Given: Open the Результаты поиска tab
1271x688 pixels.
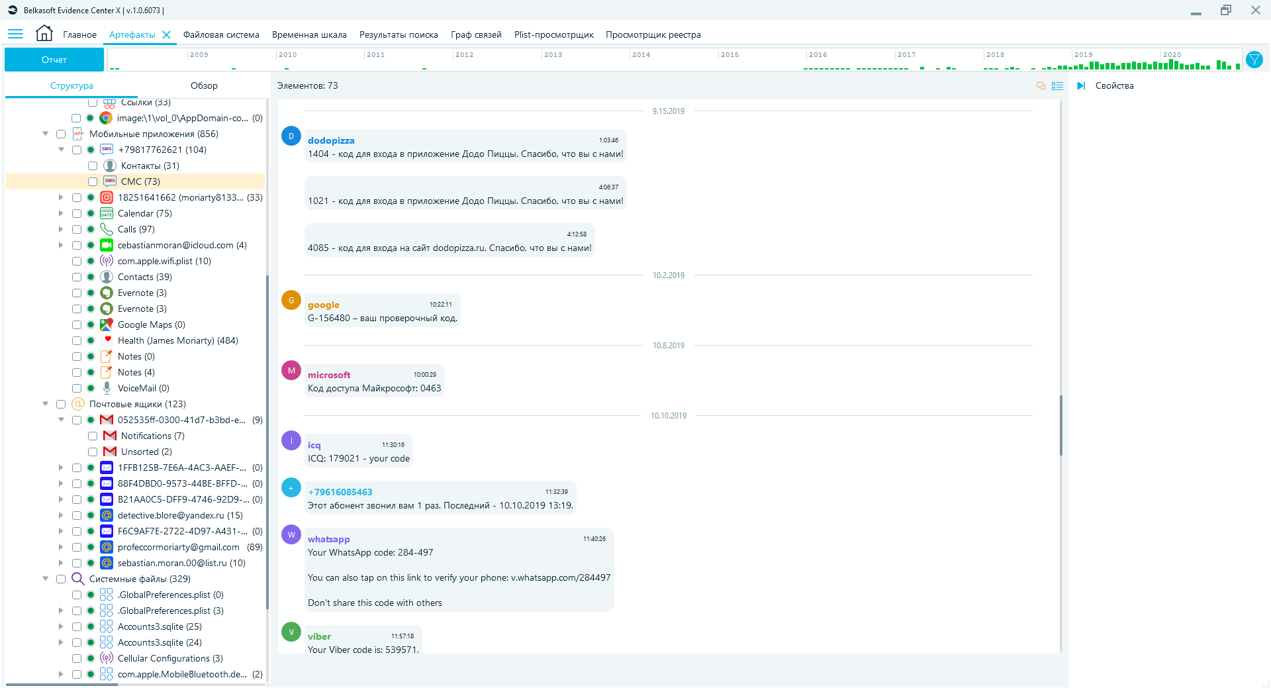Looking at the screenshot, I should pos(399,35).
